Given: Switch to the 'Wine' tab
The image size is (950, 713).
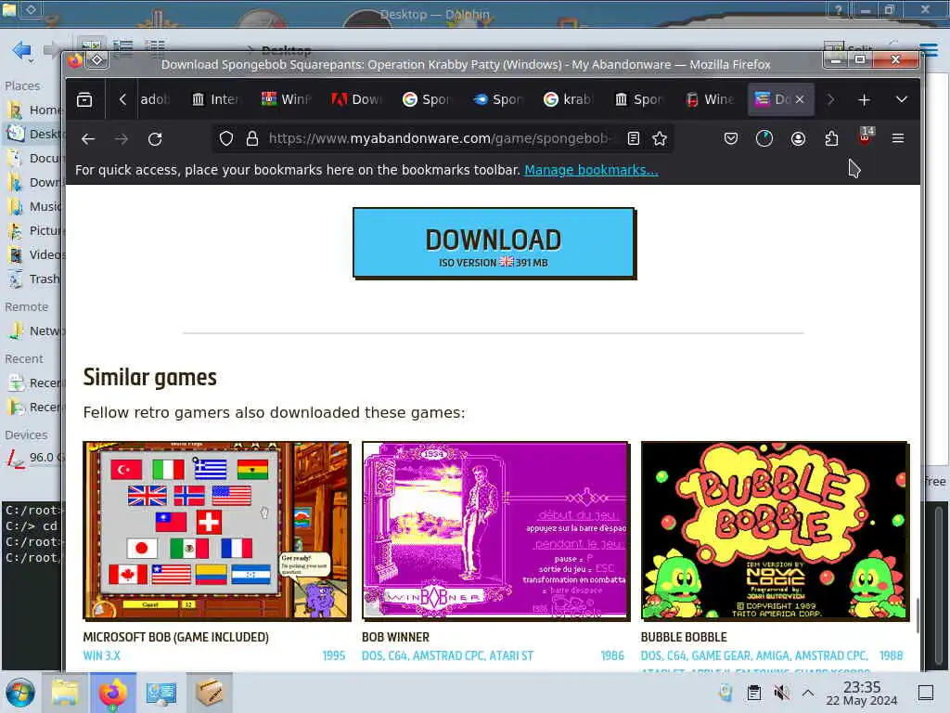Looking at the screenshot, I should (709, 99).
